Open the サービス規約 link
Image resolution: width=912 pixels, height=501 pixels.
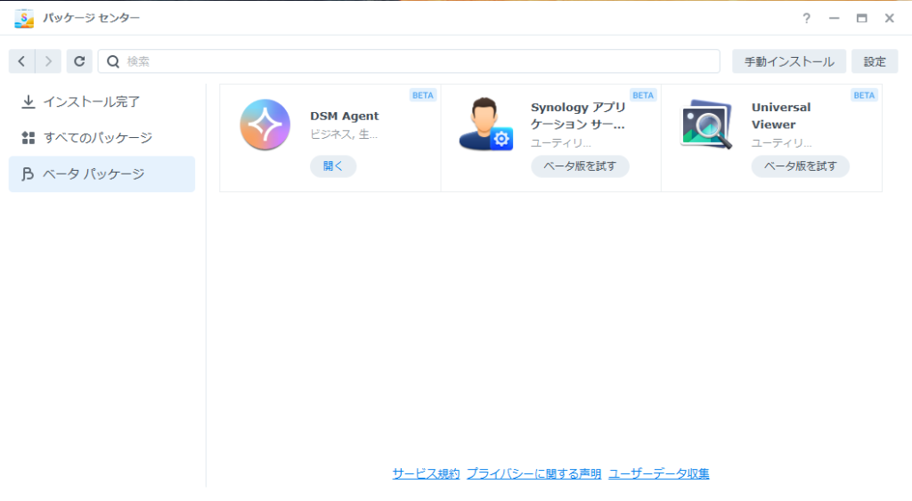tap(426, 473)
